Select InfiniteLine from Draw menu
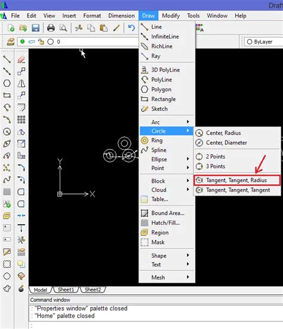This screenshot has height=329, width=283. point(167,36)
